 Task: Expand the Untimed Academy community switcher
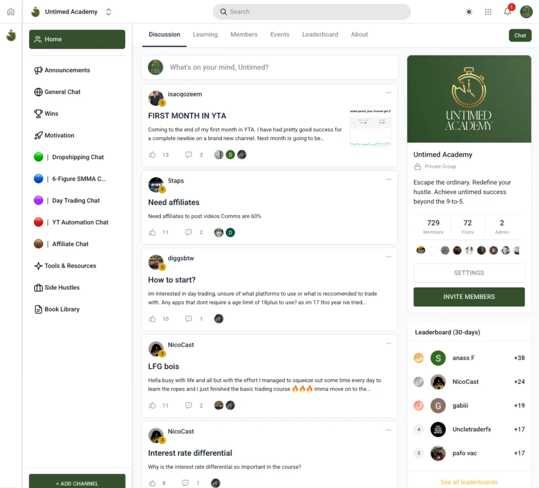coord(108,12)
